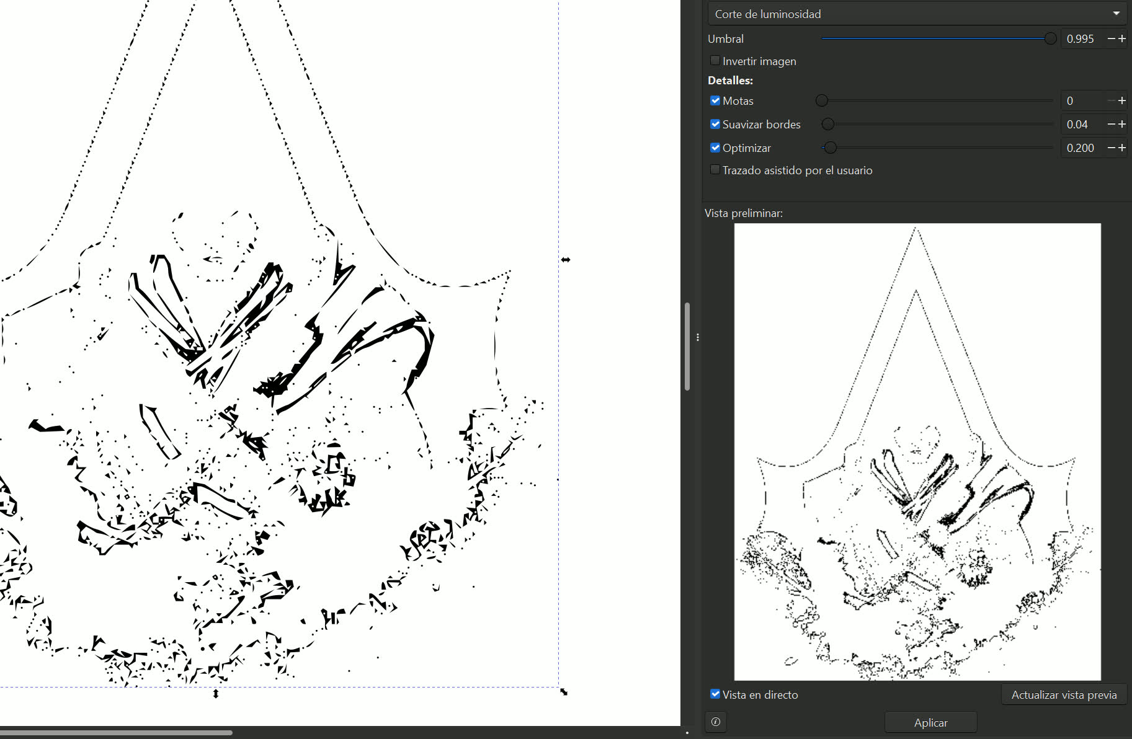
Task: Increase the Umbral value with plus
Action: tap(1121, 38)
